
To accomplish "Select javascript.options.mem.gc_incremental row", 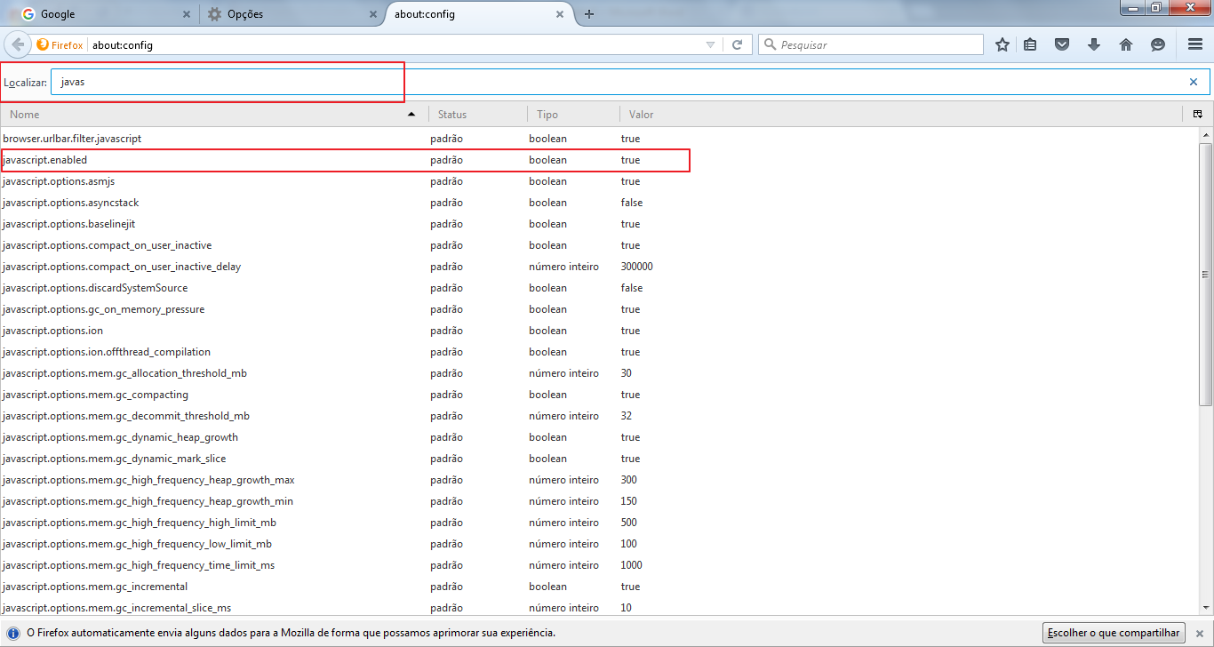I will 599,587.
